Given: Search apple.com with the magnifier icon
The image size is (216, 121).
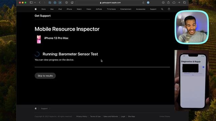Looking at the screenshot, I should pyautogui.click(x=162, y=9).
